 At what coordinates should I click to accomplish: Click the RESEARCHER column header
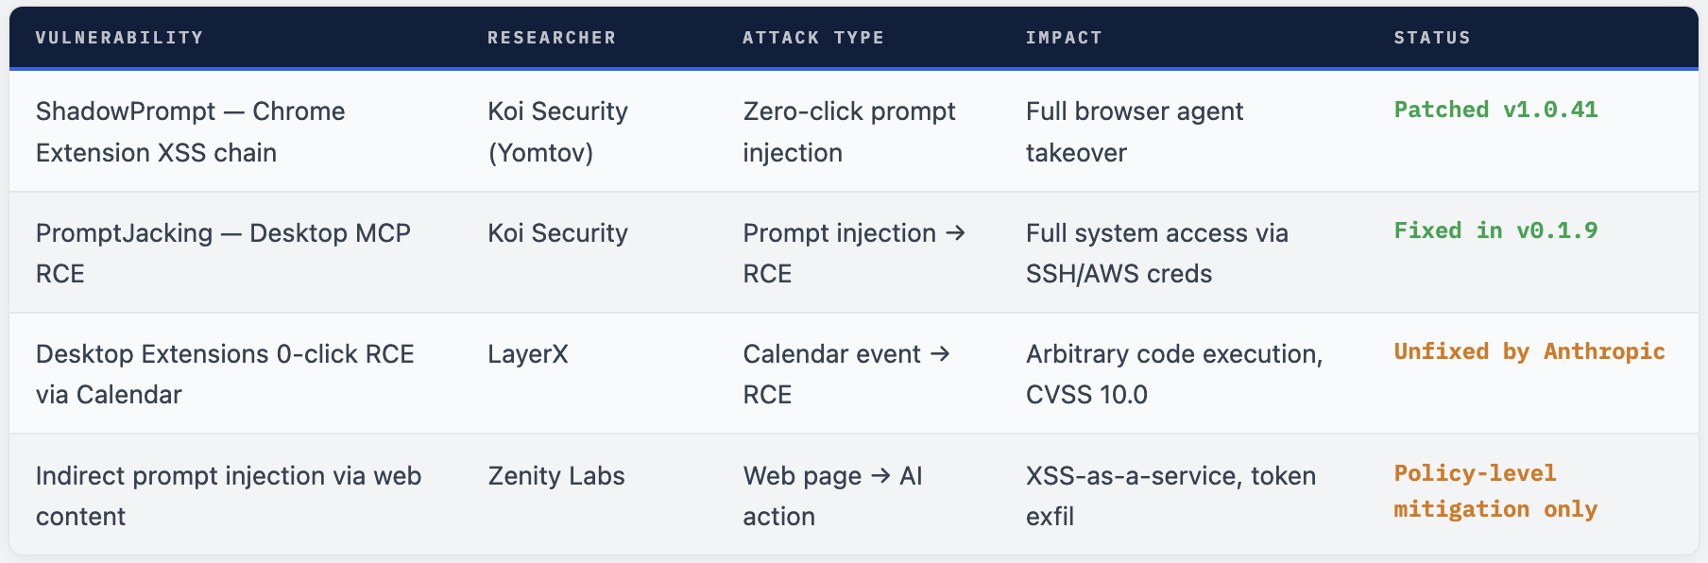(552, 38)
